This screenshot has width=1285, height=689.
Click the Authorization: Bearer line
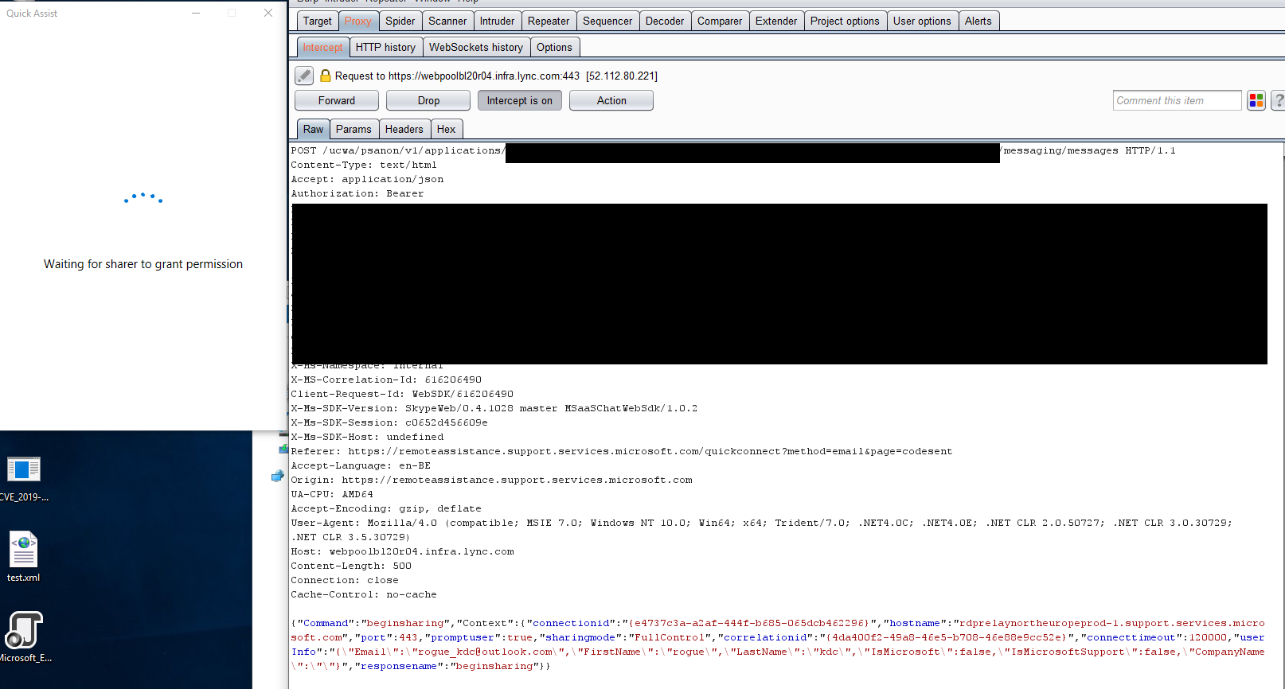[357, 193]
